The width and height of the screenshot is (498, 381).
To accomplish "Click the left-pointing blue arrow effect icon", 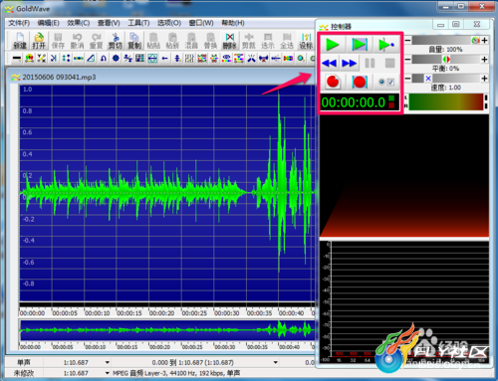I will [x=164, y=59].
